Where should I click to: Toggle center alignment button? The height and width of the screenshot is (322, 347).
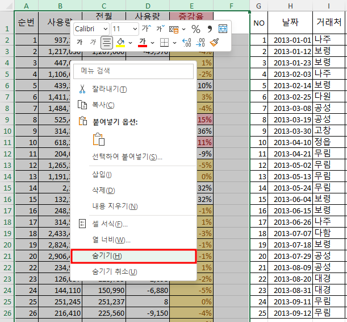[107, 42]
